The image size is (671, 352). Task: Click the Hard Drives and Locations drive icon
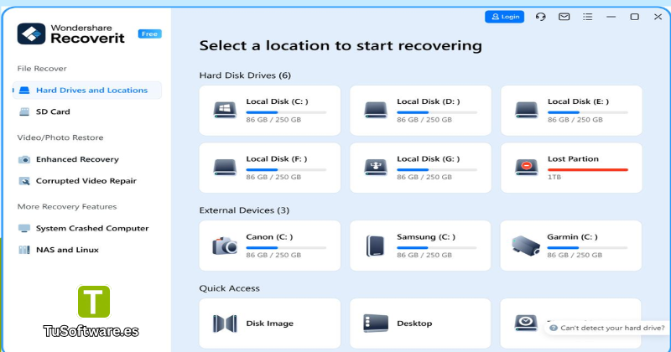pos(24,91)
